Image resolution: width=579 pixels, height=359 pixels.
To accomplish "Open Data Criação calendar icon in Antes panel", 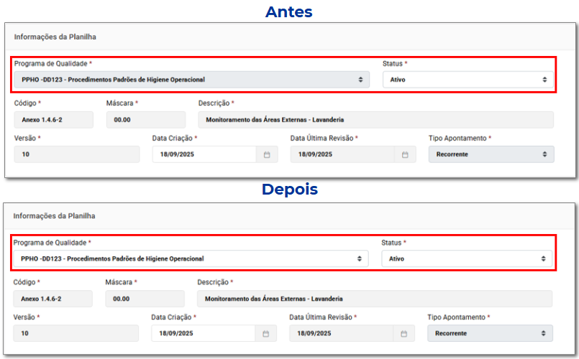I will click(x=266, y=154).
